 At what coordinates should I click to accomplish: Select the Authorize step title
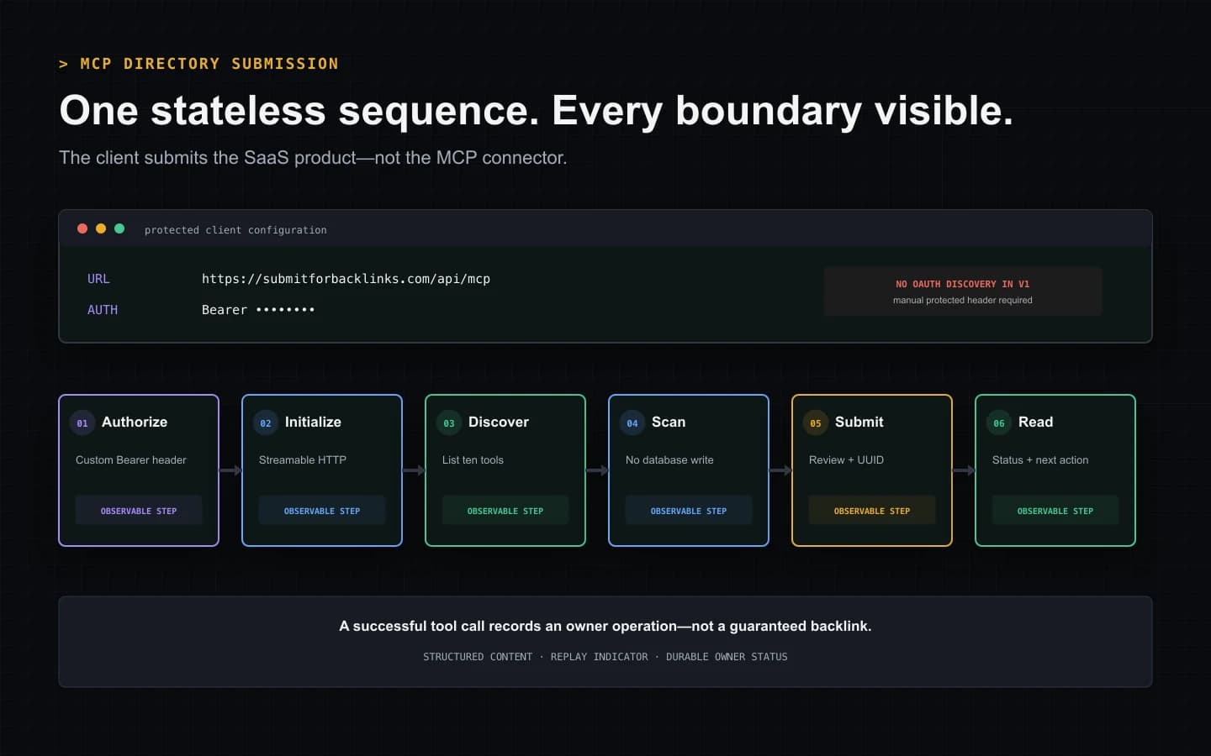pos(135,422)
